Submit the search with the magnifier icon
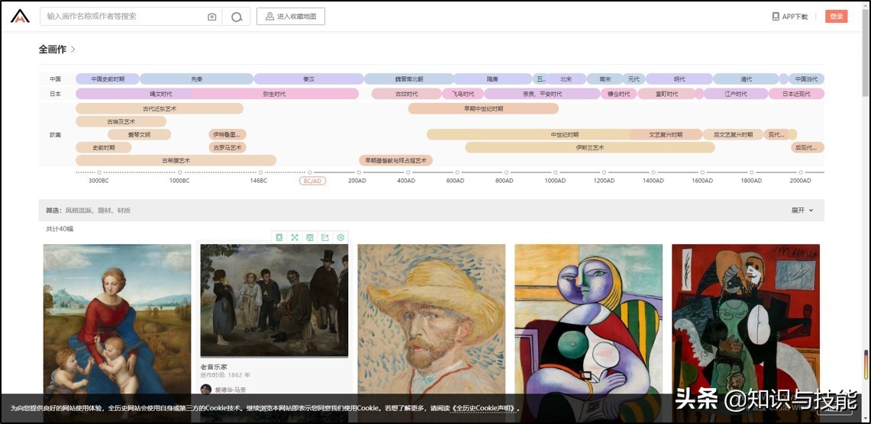 [237, 17]
